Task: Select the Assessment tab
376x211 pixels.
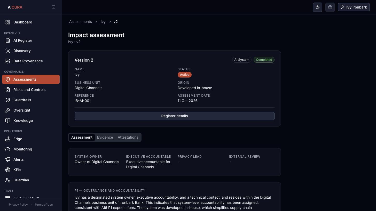Action: coord(82,137)
